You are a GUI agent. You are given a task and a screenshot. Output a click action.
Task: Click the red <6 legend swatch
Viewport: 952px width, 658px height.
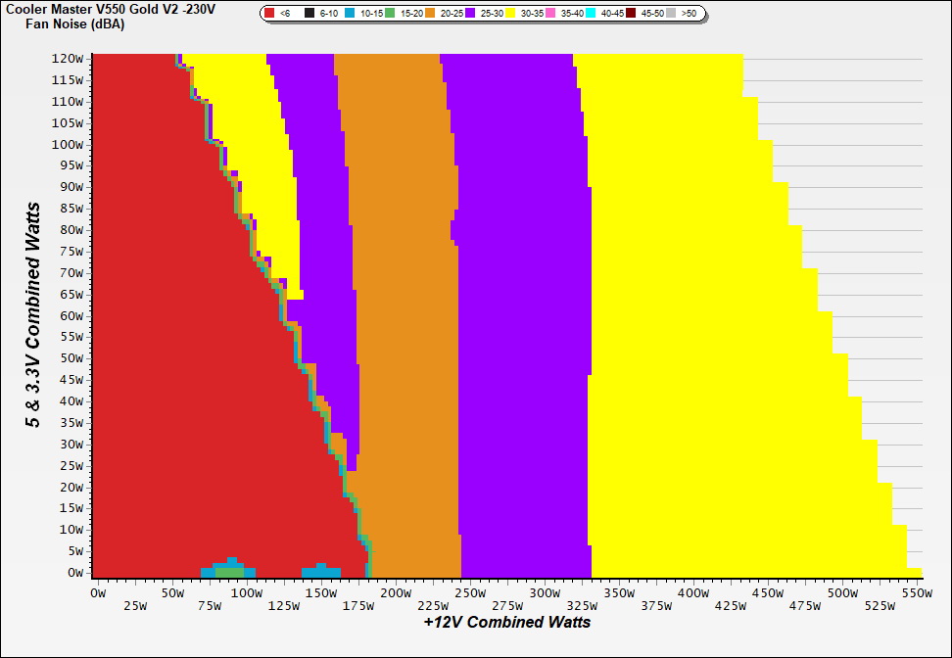pyautogui.click(x=271, y=14)
